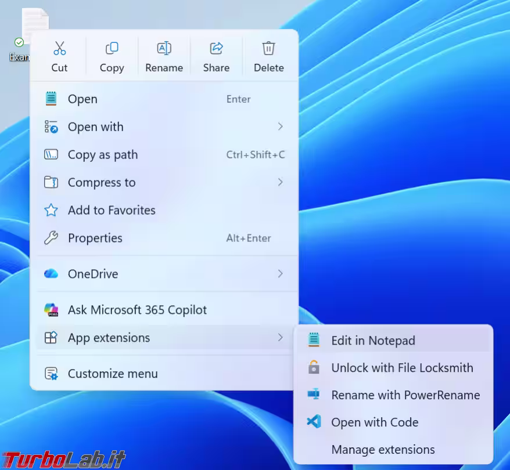Click the wrench icon for Properties
This screenshot has height=470, width=510.
coord(51,238)
